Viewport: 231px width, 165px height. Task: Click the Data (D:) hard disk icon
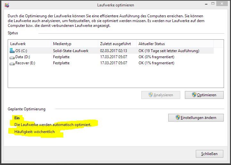(x=12, y=57)
